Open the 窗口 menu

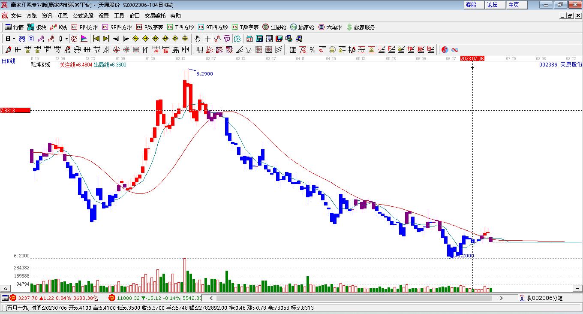point(135,16)
